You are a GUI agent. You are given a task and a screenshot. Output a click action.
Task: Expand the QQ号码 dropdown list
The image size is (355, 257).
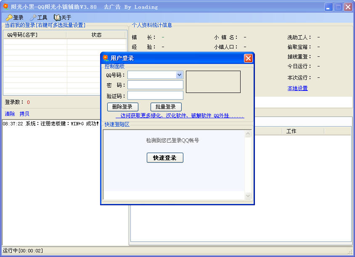[x=179, y=75]
